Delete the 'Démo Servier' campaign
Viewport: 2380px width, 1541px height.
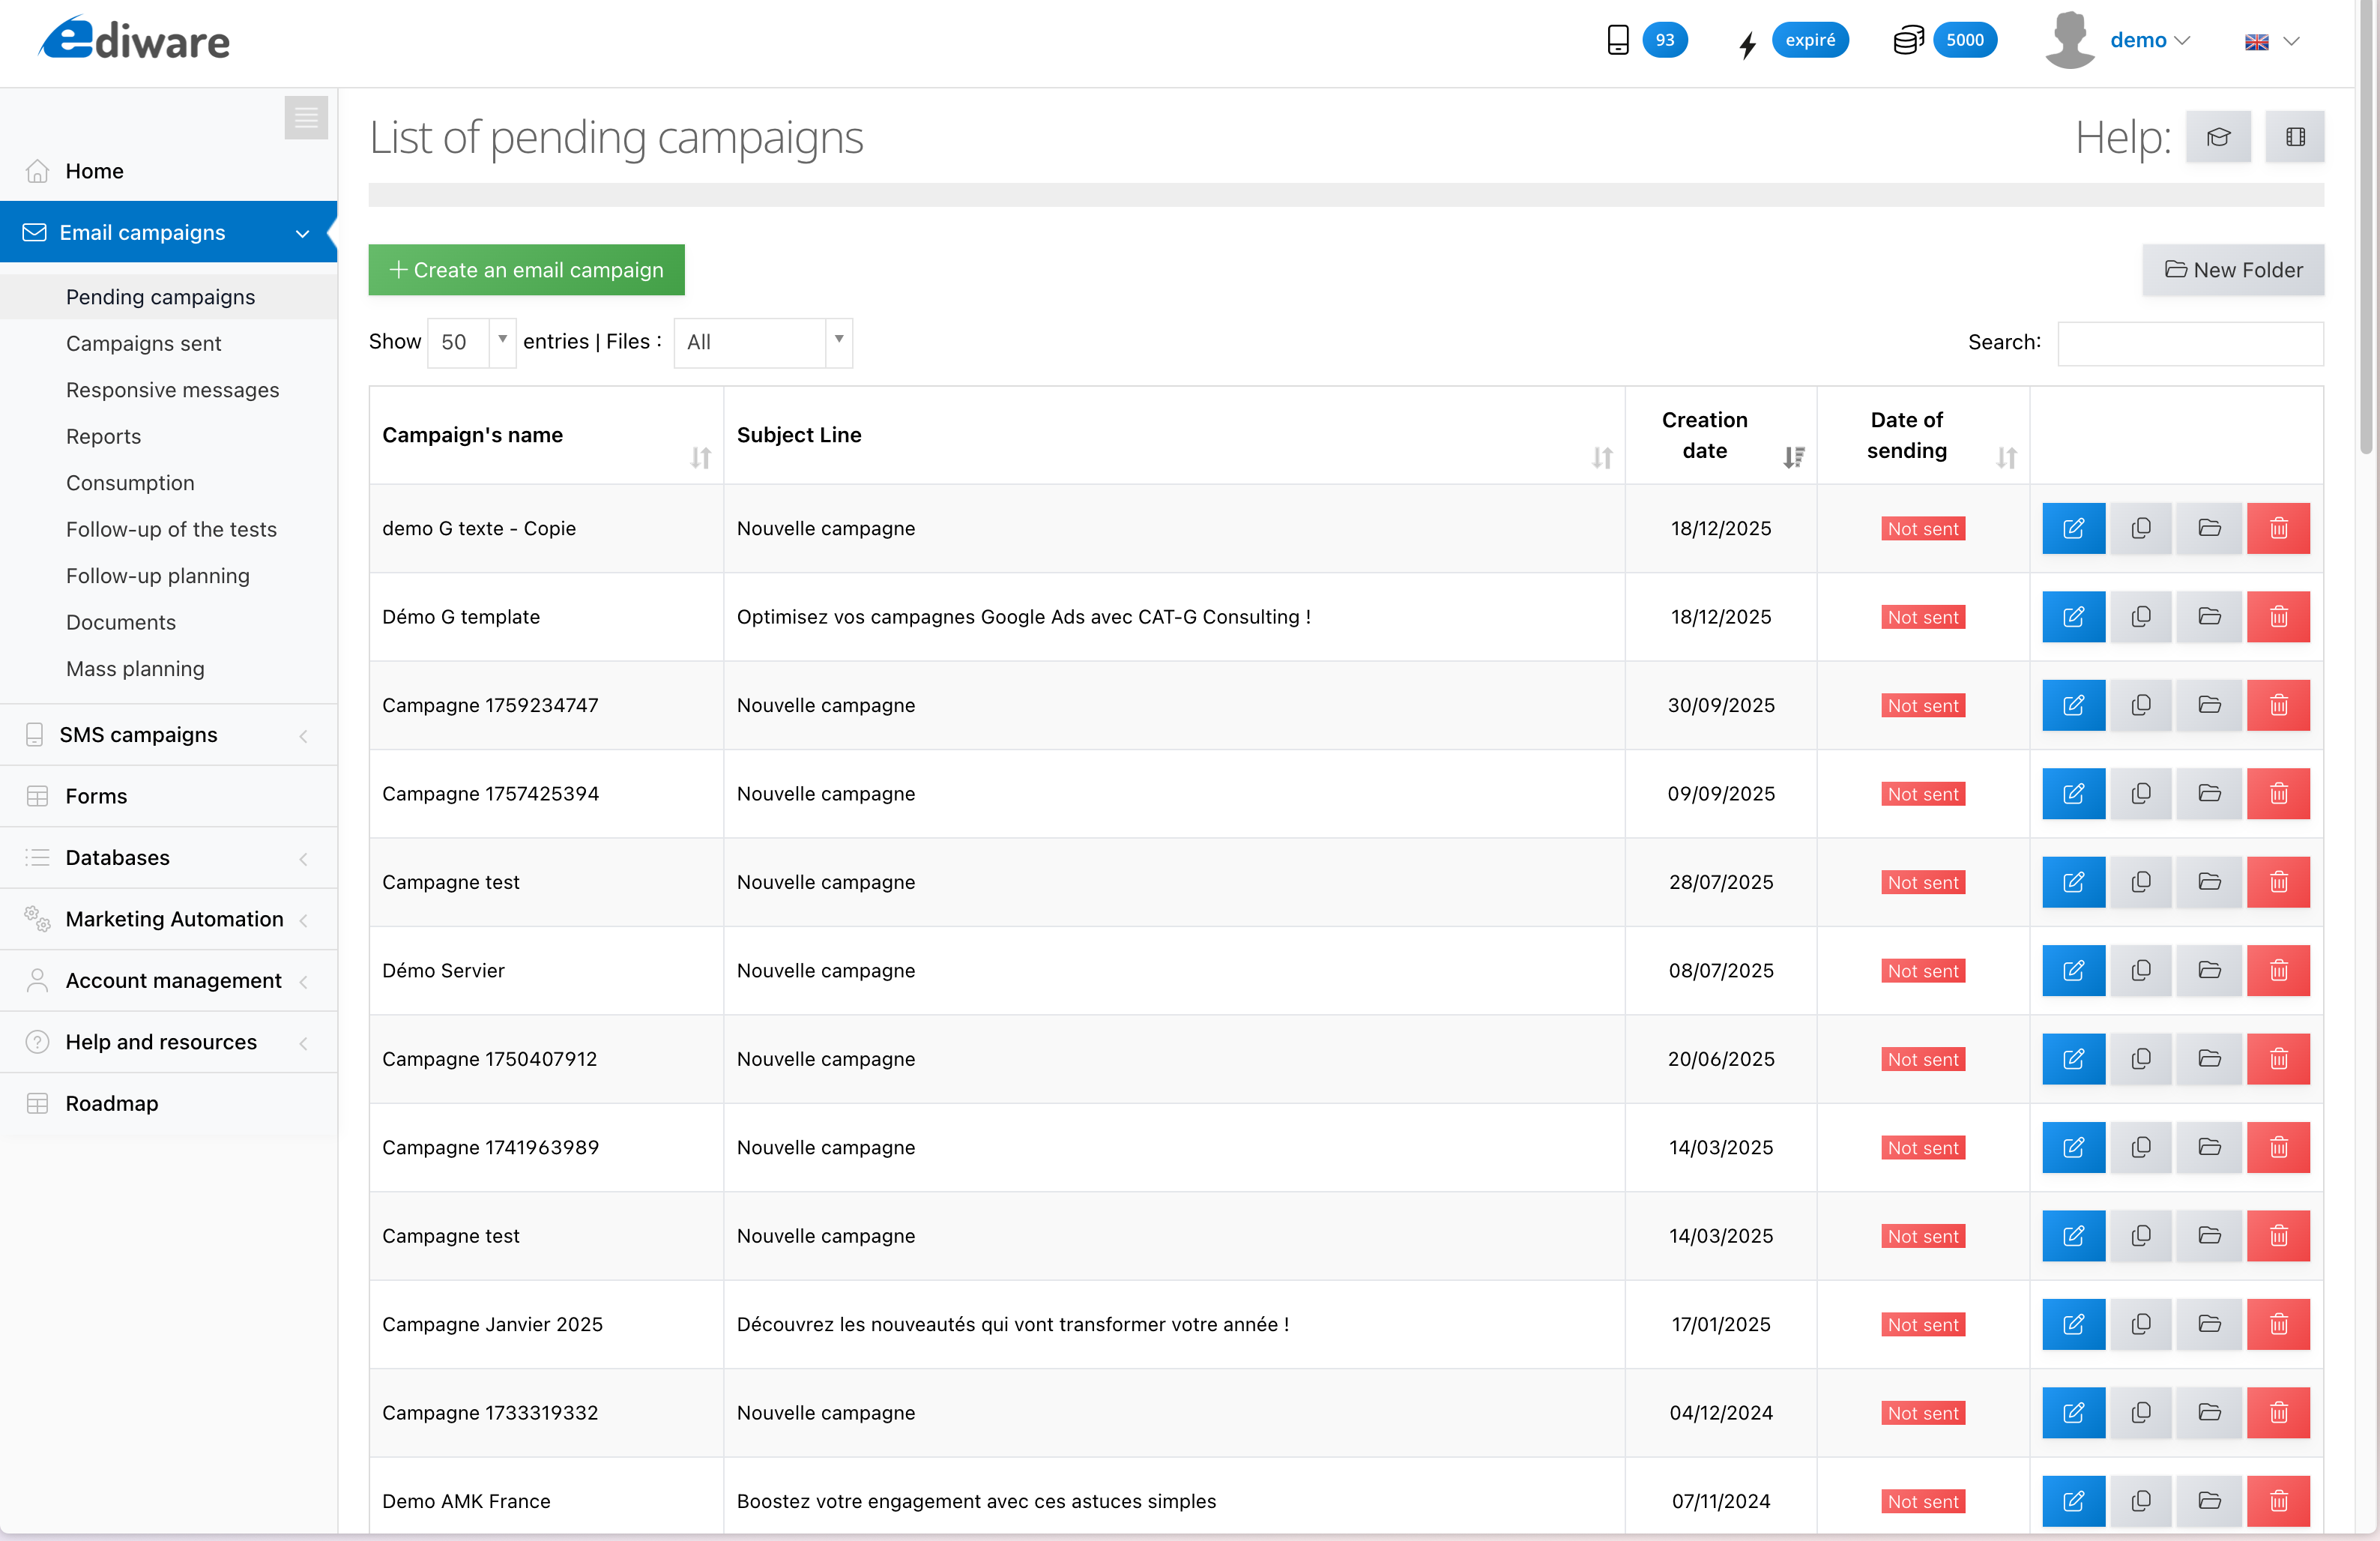2277,970
